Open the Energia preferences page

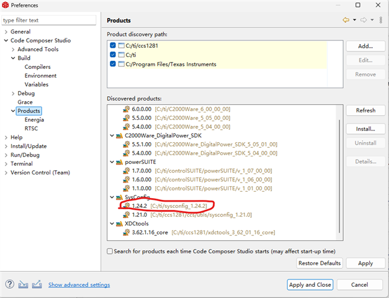pyautogui.click(x=34, y=120)
